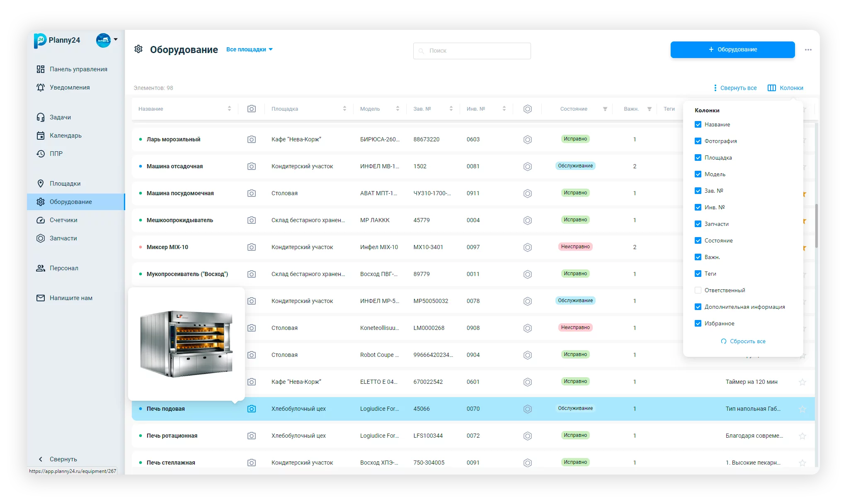
Task: Click the gear icon beside Оборудование heading
Action: pos(138,49)
